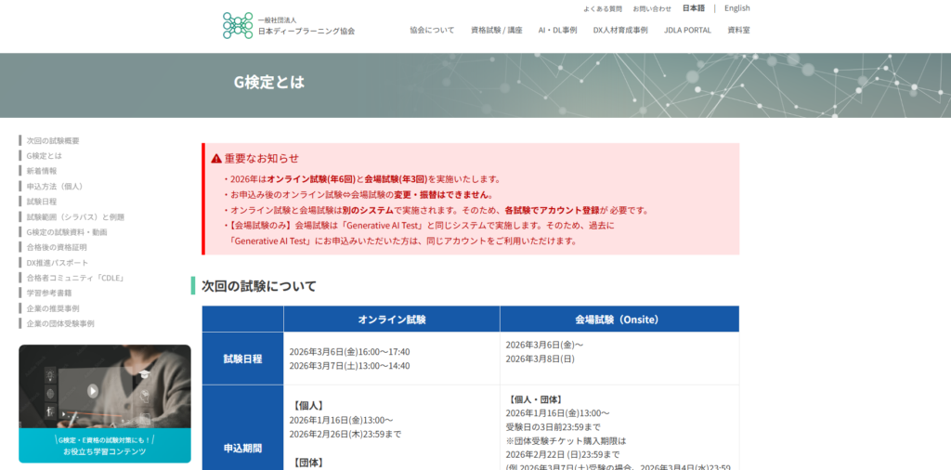Click the お役立ち学習コンテンツ banner image
Screen dimensions: 951x470
104,403
